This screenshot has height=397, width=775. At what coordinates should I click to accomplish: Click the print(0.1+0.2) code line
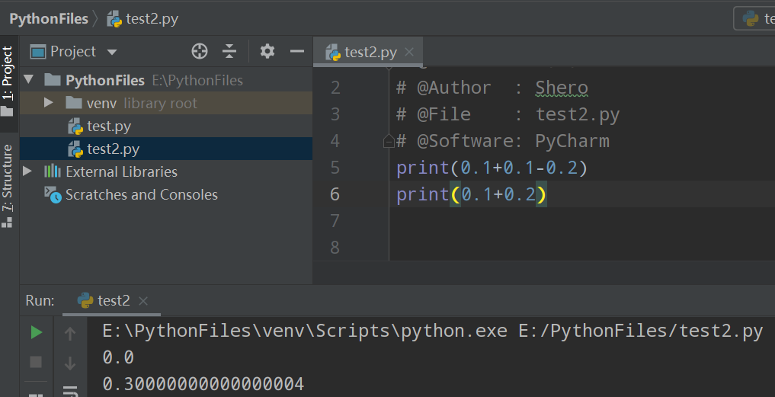point(472,194)
